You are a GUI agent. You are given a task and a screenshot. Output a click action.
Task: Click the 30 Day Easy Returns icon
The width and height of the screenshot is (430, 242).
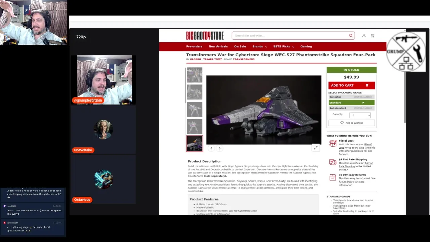click(x=333, y=178)
